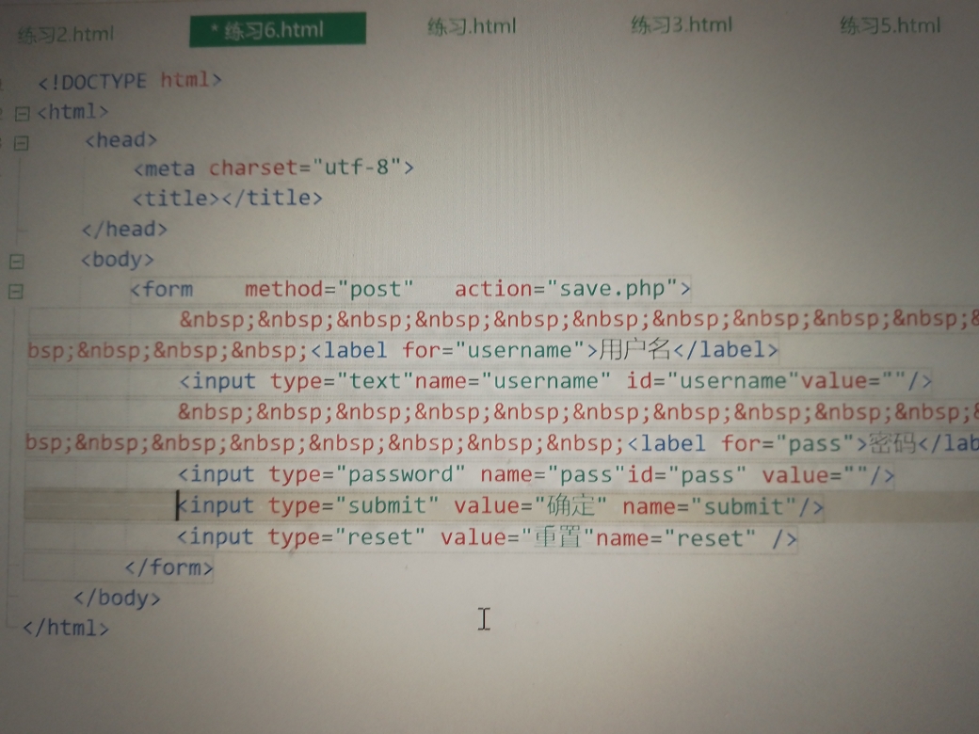Open the 练习3.html tab
The image size is (979, 734).
coord(682,25)
